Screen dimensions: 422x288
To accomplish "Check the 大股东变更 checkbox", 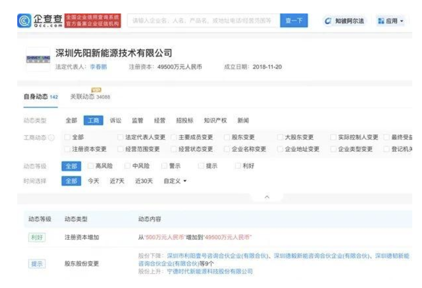I will [x=280, y=138].
